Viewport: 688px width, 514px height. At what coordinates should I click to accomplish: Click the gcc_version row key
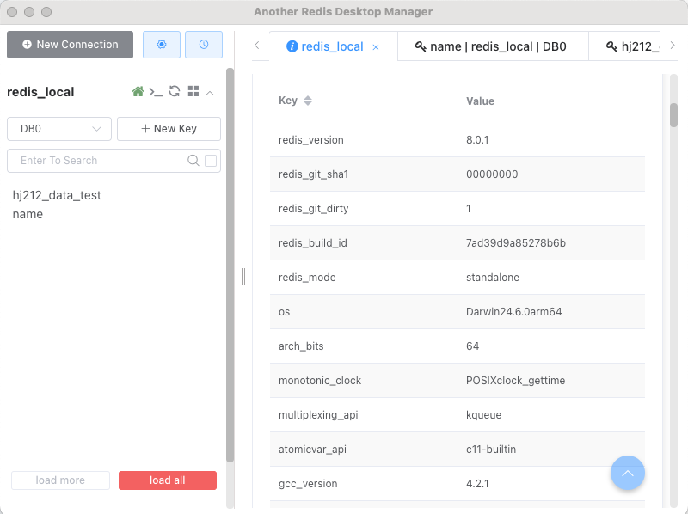tap(308, 484)
